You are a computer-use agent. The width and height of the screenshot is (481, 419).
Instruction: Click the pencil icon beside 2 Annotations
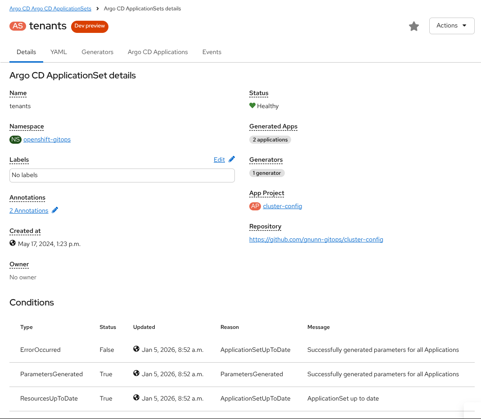pos(55,210)
